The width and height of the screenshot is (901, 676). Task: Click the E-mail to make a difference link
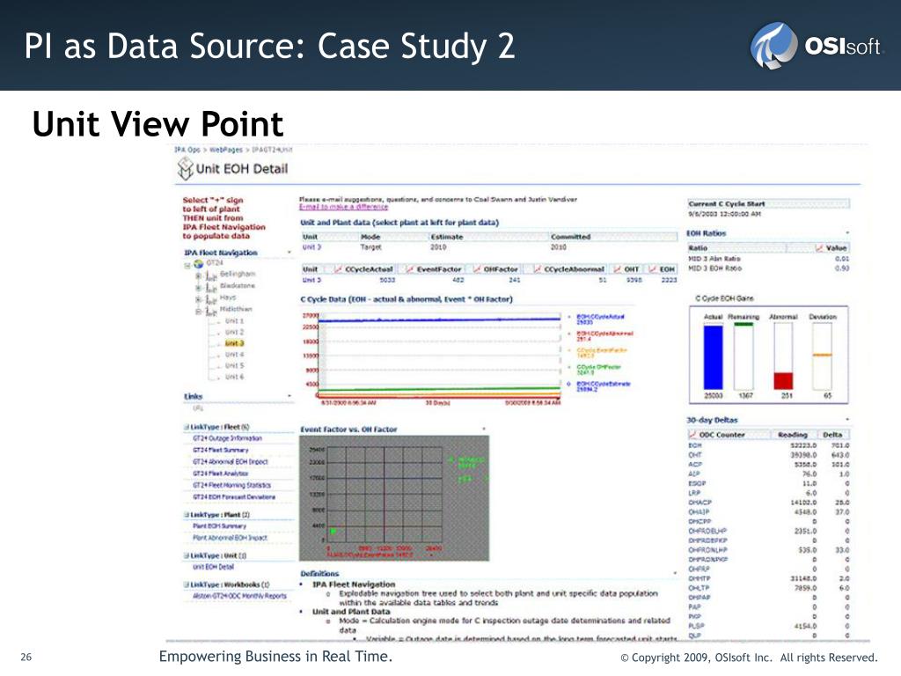pos(344,207)
